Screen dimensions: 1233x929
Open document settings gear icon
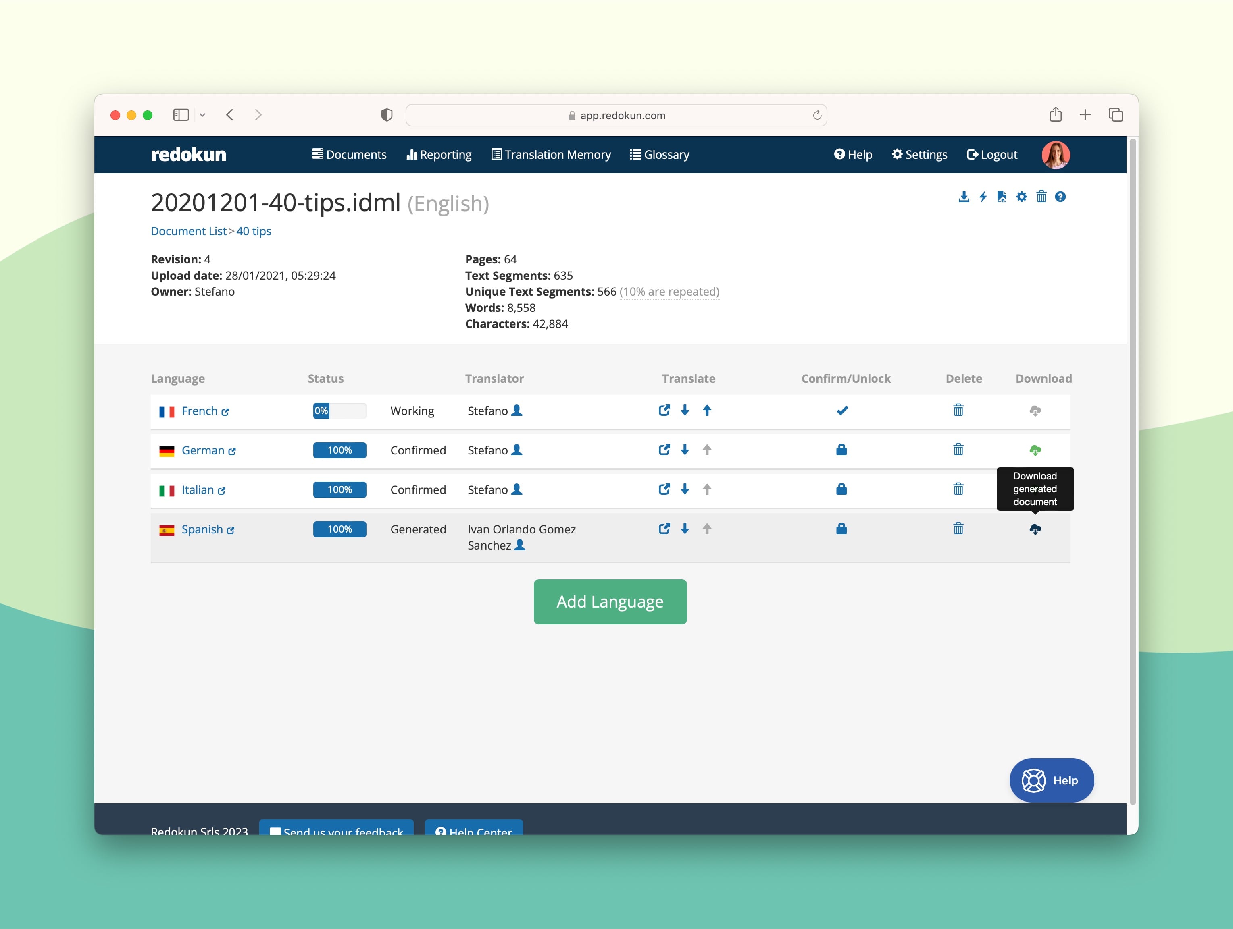tap(1021, 197)
